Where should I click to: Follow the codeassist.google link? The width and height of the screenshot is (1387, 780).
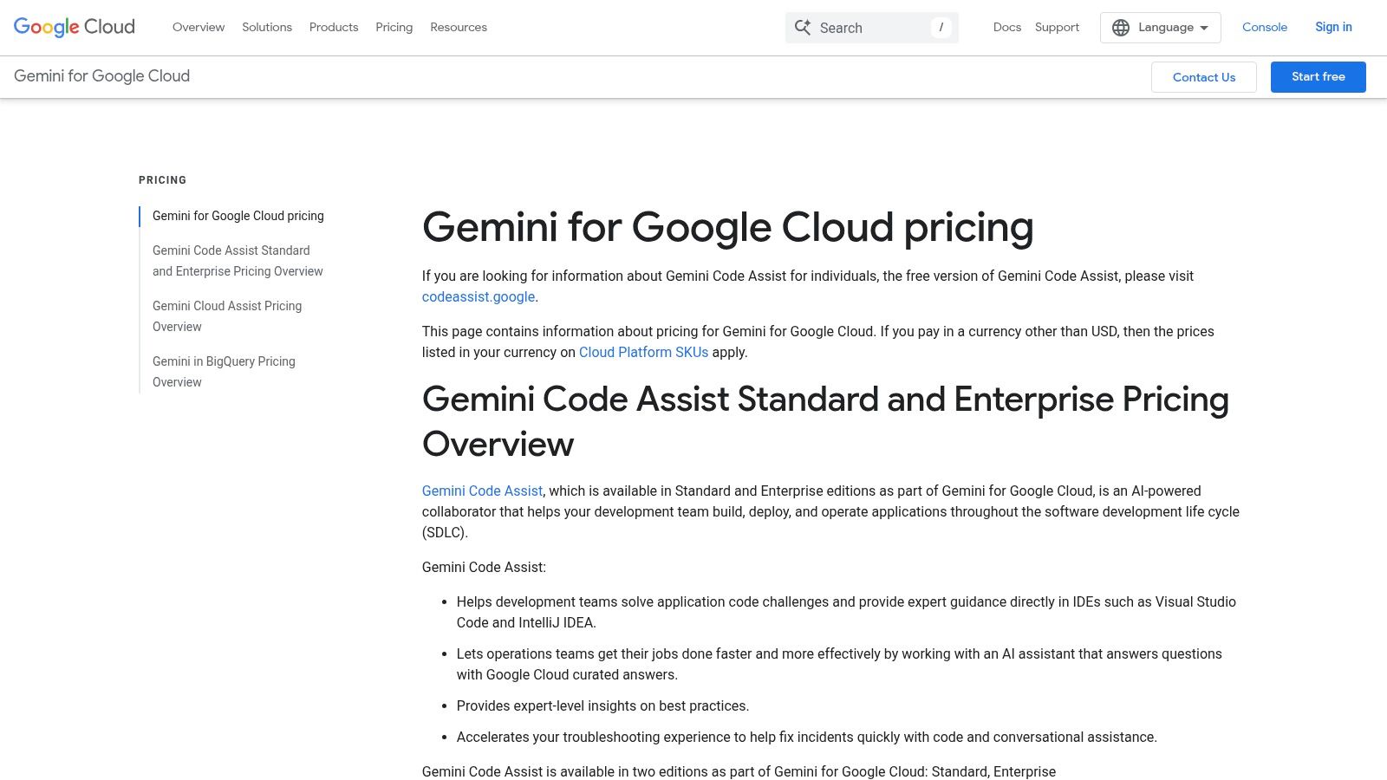coord(479,296)
